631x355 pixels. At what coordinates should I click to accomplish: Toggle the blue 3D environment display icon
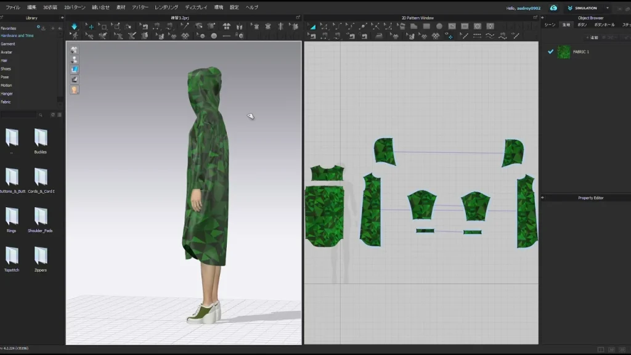coord(75,70)
